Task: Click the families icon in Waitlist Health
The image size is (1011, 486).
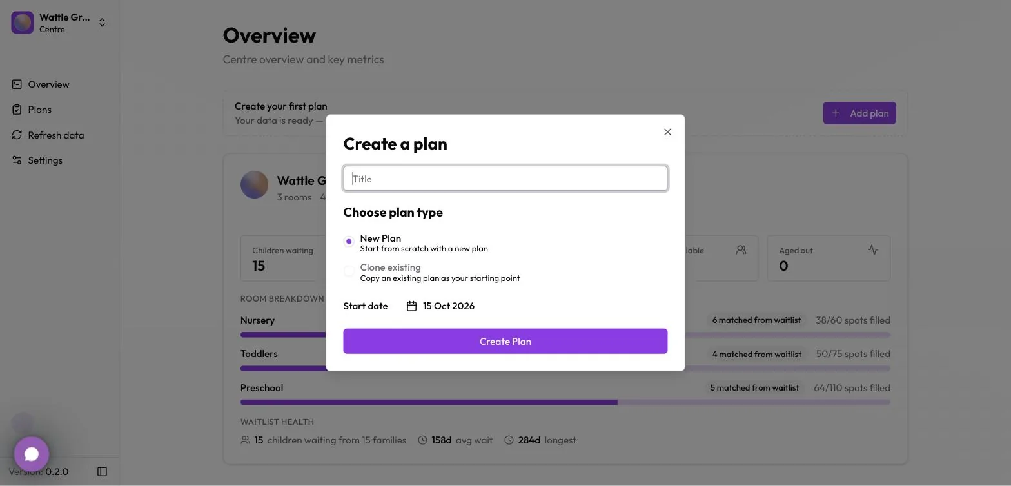Action: pyautogui.click(x=245, y=440)
